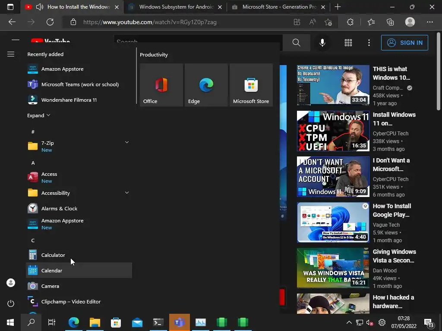Click the Power button in Start menu

click(x=11, y=303)
